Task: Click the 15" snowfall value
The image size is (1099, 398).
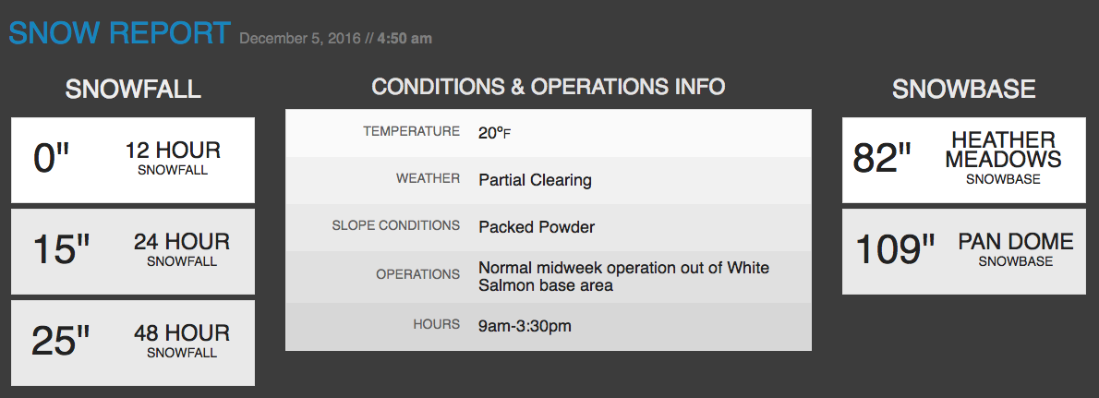Action: [x=62, y=250]
